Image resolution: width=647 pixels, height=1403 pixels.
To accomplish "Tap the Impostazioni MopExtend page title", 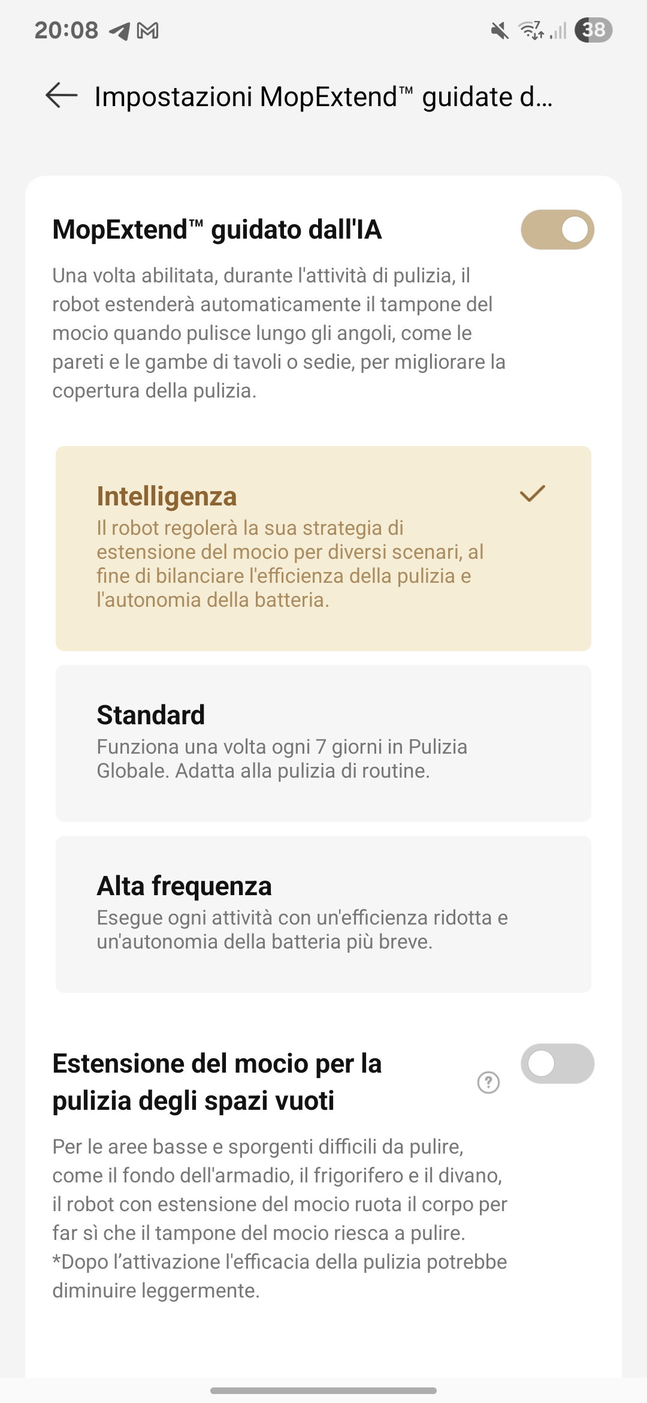I will 323,97.
